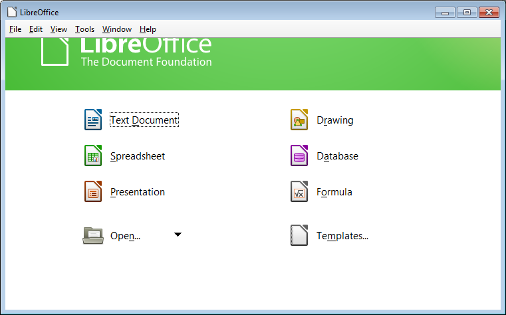Expand the Open recent documents arrow

coord(178,235)
